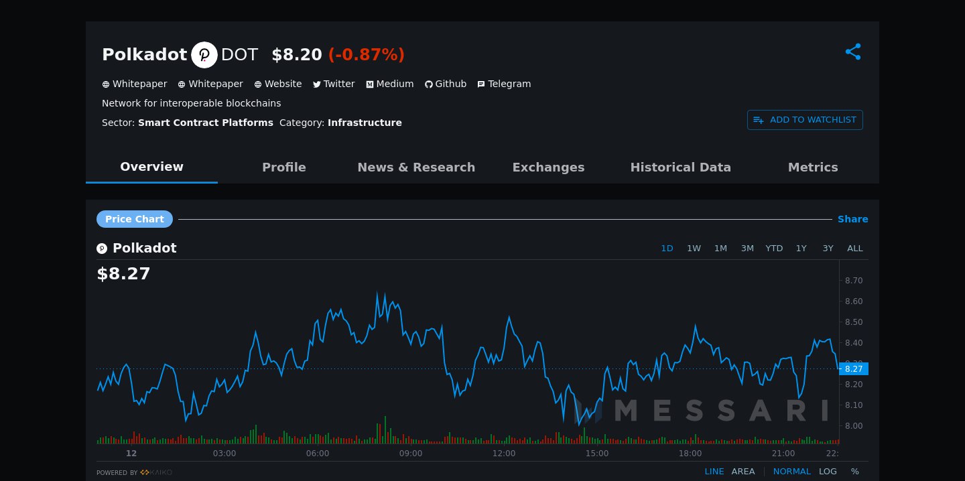Open the Twitter link
Image resolution: width=965 pixels, height=481 pixels.
coord(339,84)
